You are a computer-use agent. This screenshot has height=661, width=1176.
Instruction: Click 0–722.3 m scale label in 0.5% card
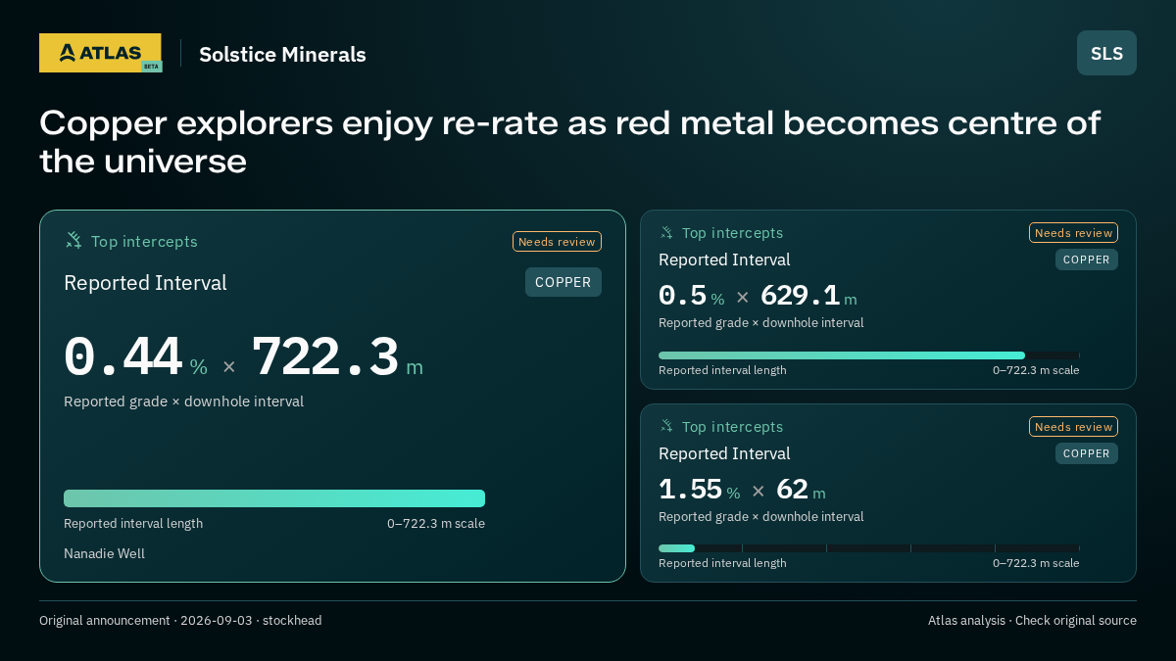1036,370
